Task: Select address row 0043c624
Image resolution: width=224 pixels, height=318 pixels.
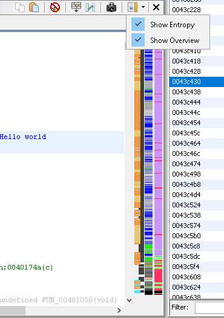Action: [x=197, y=287]
